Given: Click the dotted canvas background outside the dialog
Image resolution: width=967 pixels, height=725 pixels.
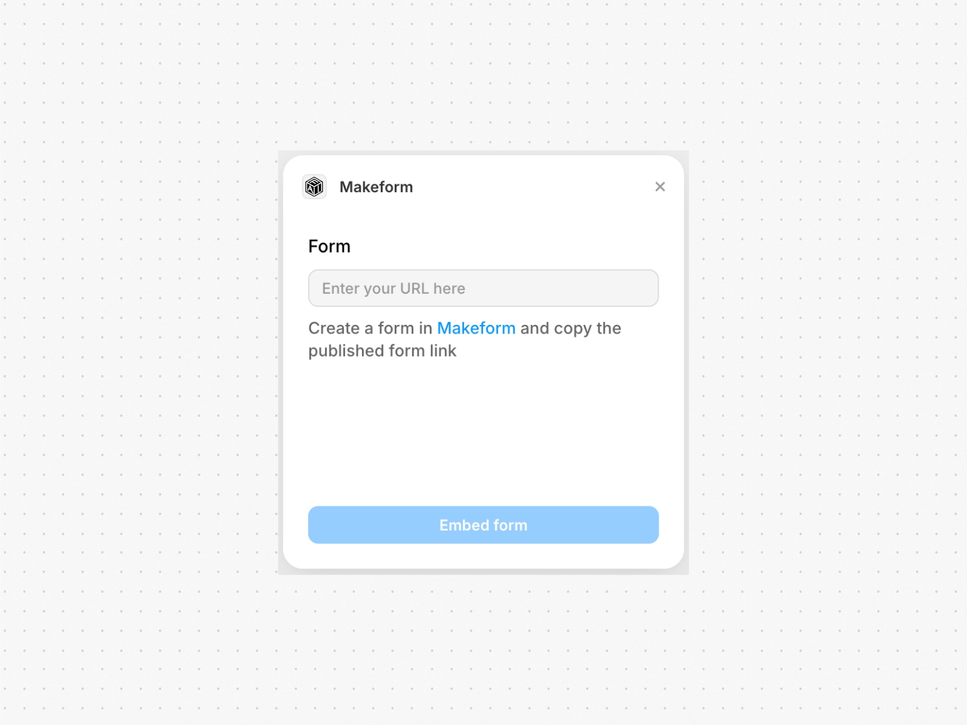Looking at the screenshot, I should 121,362.
